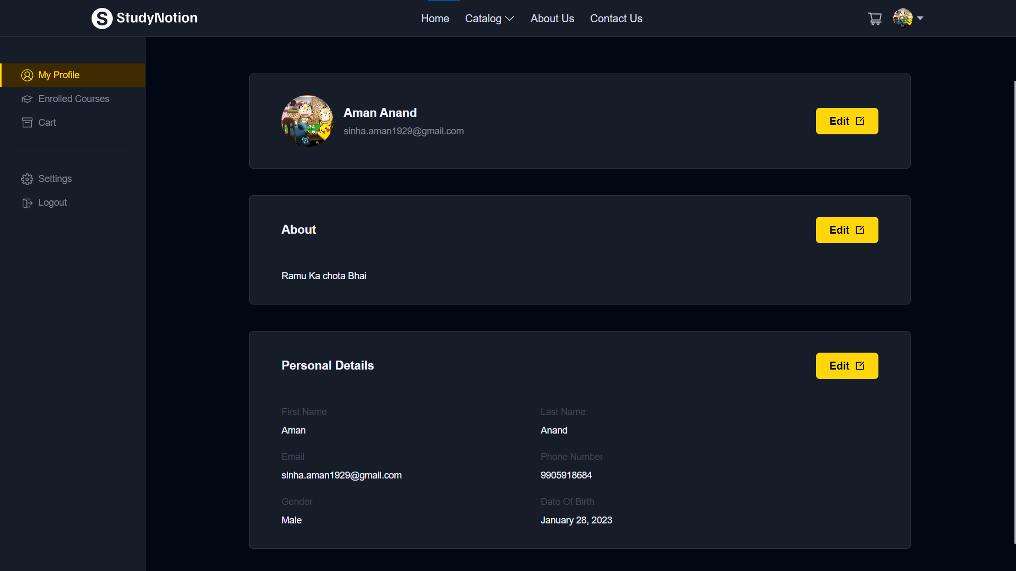Click the user avatar in the top bar
The width and height of the screenshot is (1016, 571).
[x=903, y=18]
